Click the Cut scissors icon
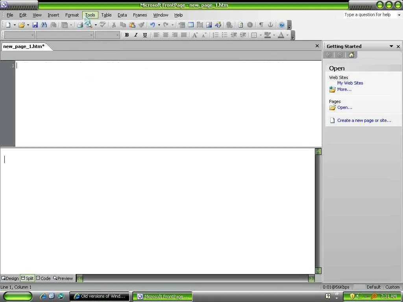 pos(114,25)
